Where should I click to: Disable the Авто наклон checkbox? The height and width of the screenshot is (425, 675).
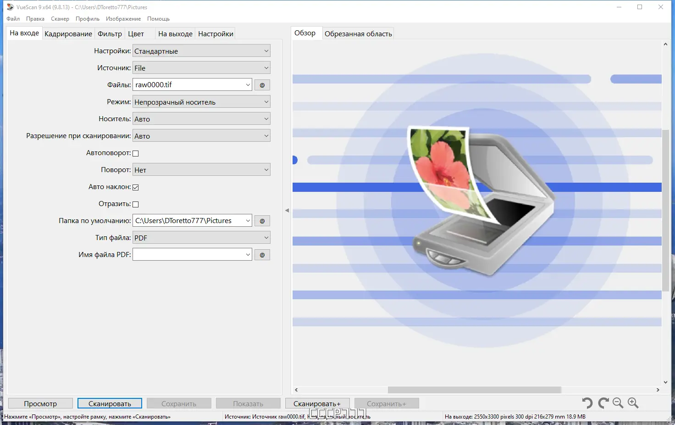(135, 187)
